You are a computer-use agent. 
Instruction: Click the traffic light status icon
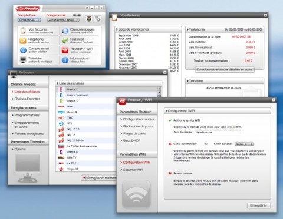(89, 19)
